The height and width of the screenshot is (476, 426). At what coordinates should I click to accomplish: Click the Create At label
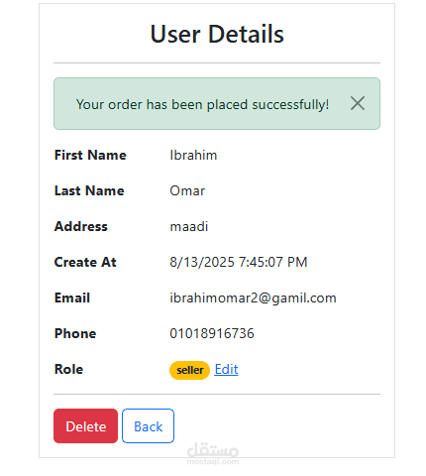coord(85,262)
